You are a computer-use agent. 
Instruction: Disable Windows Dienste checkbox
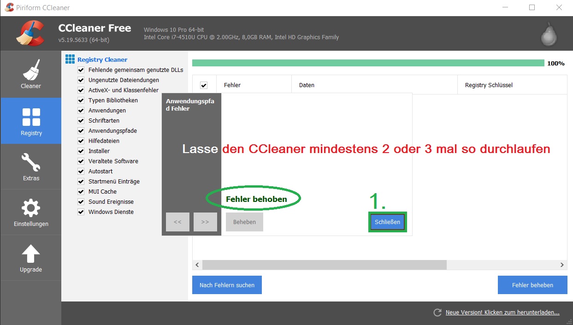[81, 212]
